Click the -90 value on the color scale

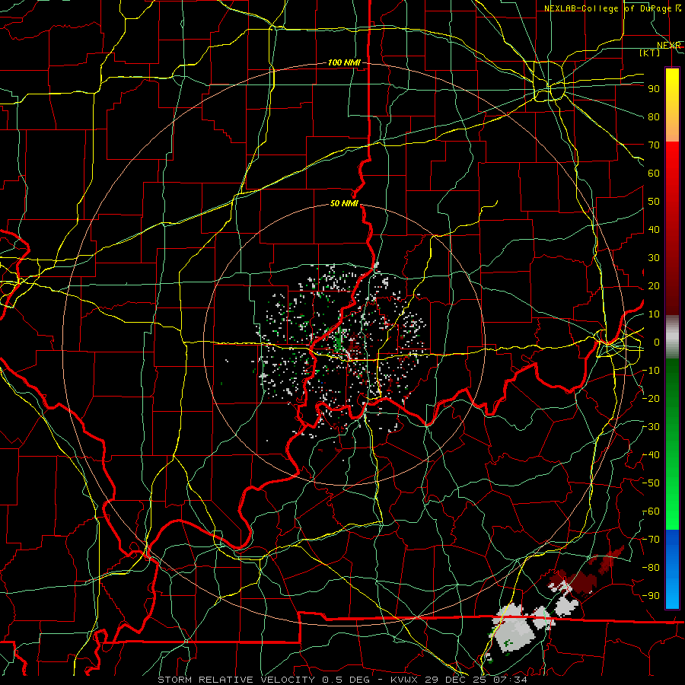tap(652, 595)
